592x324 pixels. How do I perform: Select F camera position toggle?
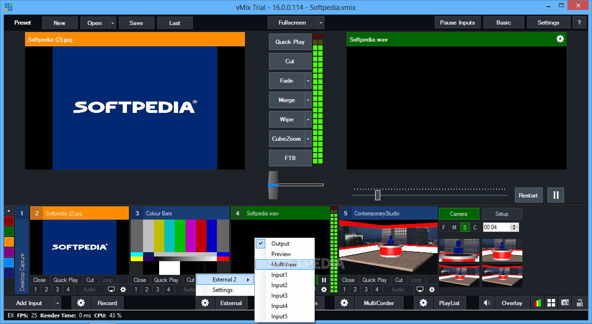444,228
